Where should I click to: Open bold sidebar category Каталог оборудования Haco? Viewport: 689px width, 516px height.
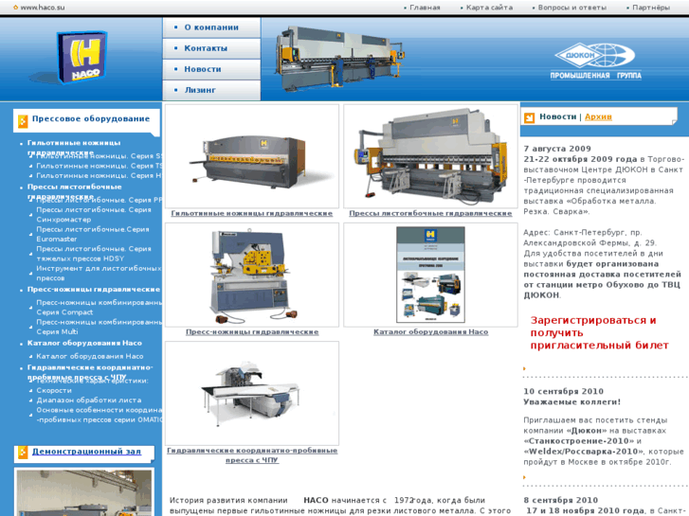84,343
